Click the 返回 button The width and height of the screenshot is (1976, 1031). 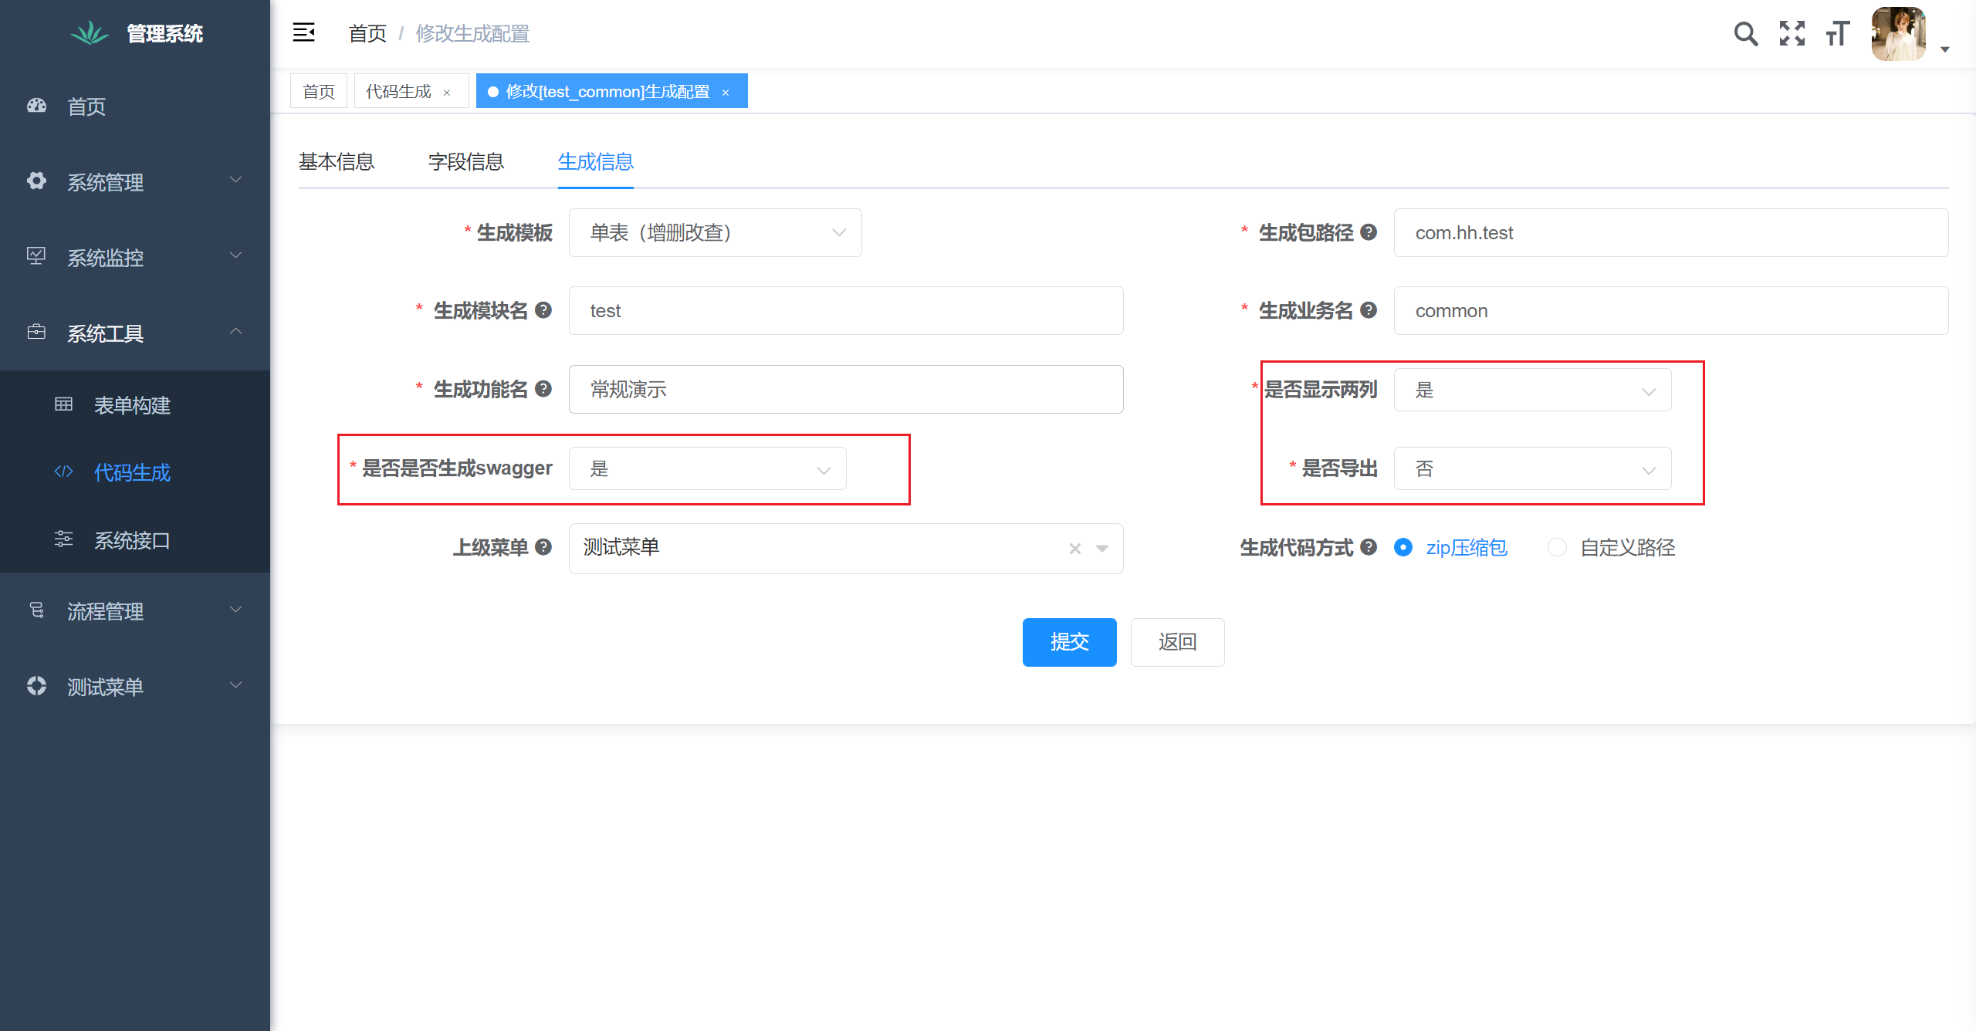point(1177,641)
